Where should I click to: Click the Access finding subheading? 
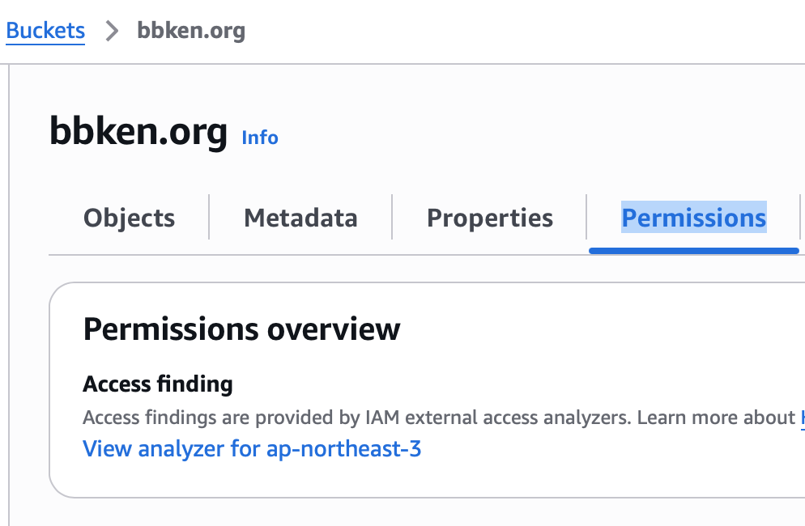[158, 384]
